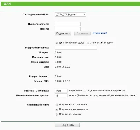Click the DNS value 0.0.0.0 , 0.0.0.0

click(62, 67)
